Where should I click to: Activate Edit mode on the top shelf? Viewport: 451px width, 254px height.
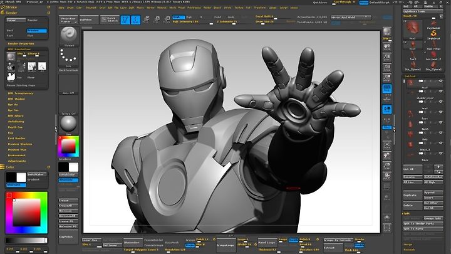pyautogui.click(x=125, y=19)
